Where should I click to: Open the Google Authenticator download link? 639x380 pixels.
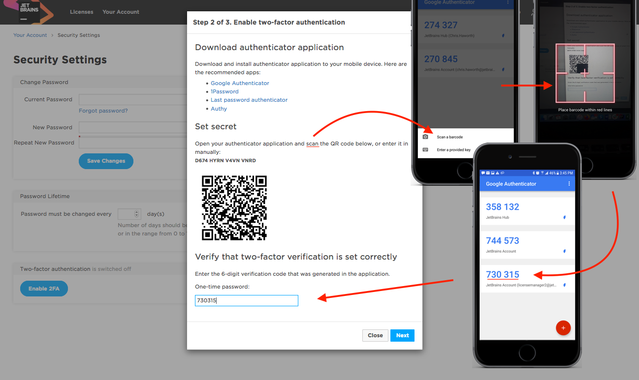click(x=240, y=83)
